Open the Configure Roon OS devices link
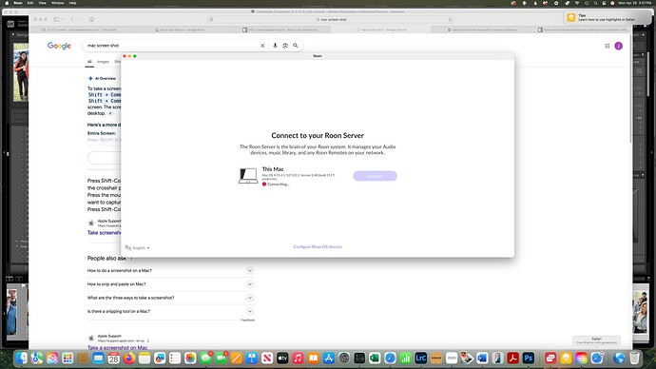Image resolution: width=656 pixels, height=369 pixels. coord(318,247)
